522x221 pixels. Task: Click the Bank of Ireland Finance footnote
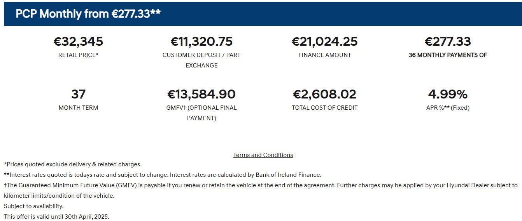163,175
